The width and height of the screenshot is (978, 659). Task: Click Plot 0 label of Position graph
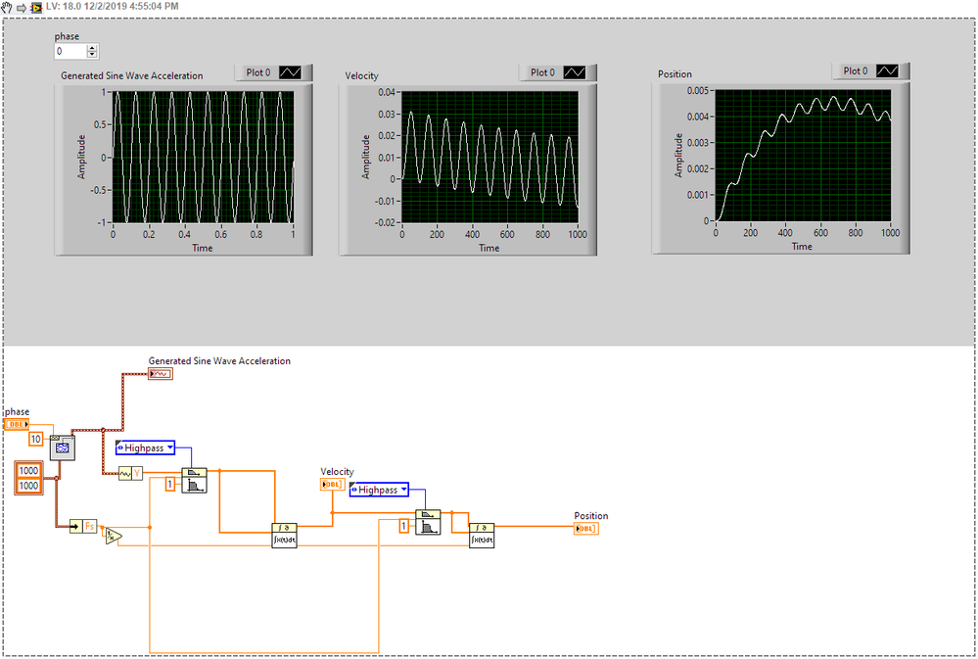(855, 71)
